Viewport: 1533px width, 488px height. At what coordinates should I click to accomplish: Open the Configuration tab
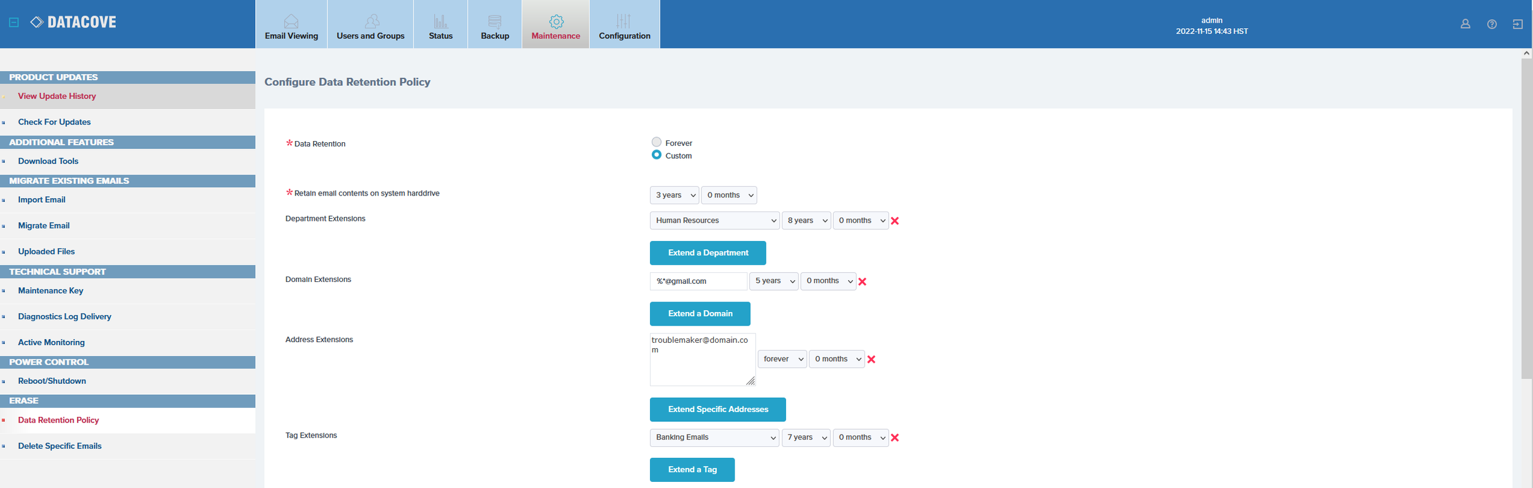624,25
